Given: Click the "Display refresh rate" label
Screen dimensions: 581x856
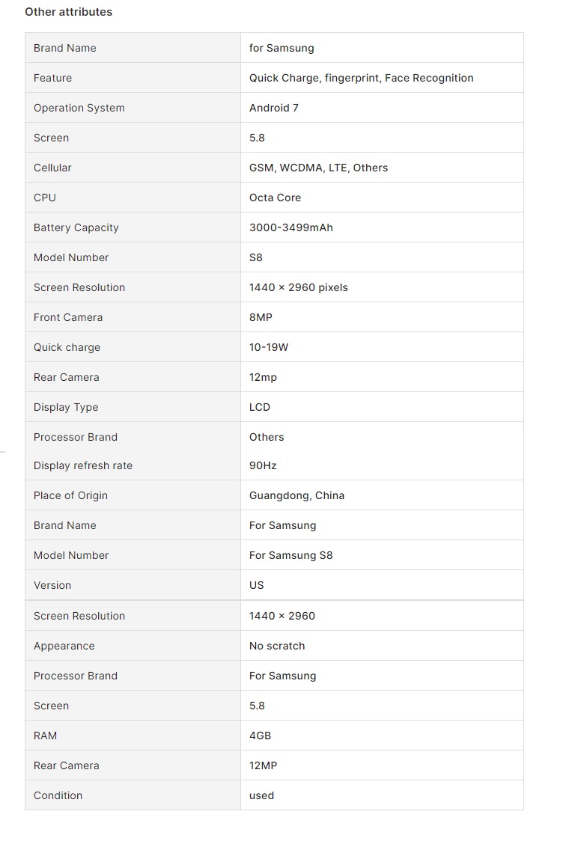Looking at the screenshot, I should coord(83,465).
